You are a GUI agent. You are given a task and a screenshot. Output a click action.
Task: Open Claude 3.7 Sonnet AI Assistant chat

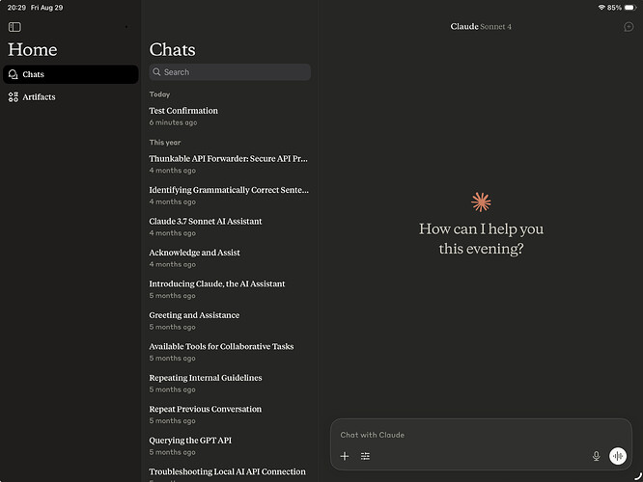pyautogui.click(x=230, y=227)
